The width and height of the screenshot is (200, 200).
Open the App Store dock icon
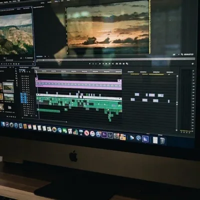(x=98, y=134)
